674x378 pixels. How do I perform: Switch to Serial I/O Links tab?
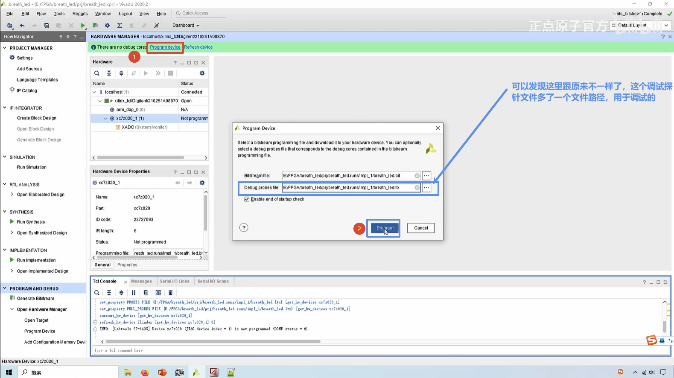pos(175,282)
